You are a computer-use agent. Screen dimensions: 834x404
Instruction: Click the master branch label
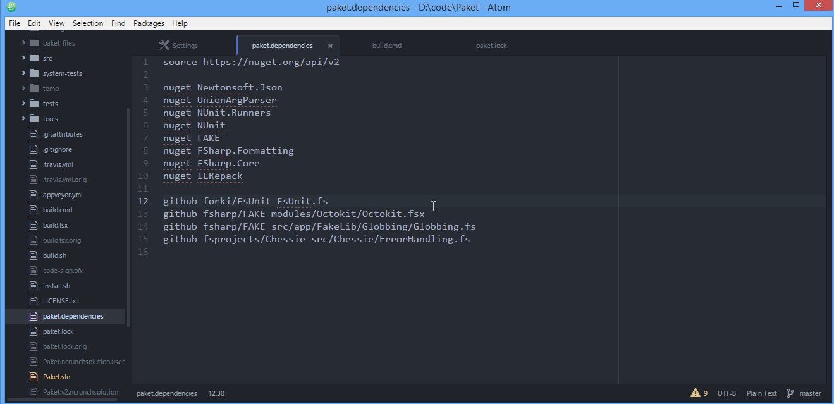(810, 393)
